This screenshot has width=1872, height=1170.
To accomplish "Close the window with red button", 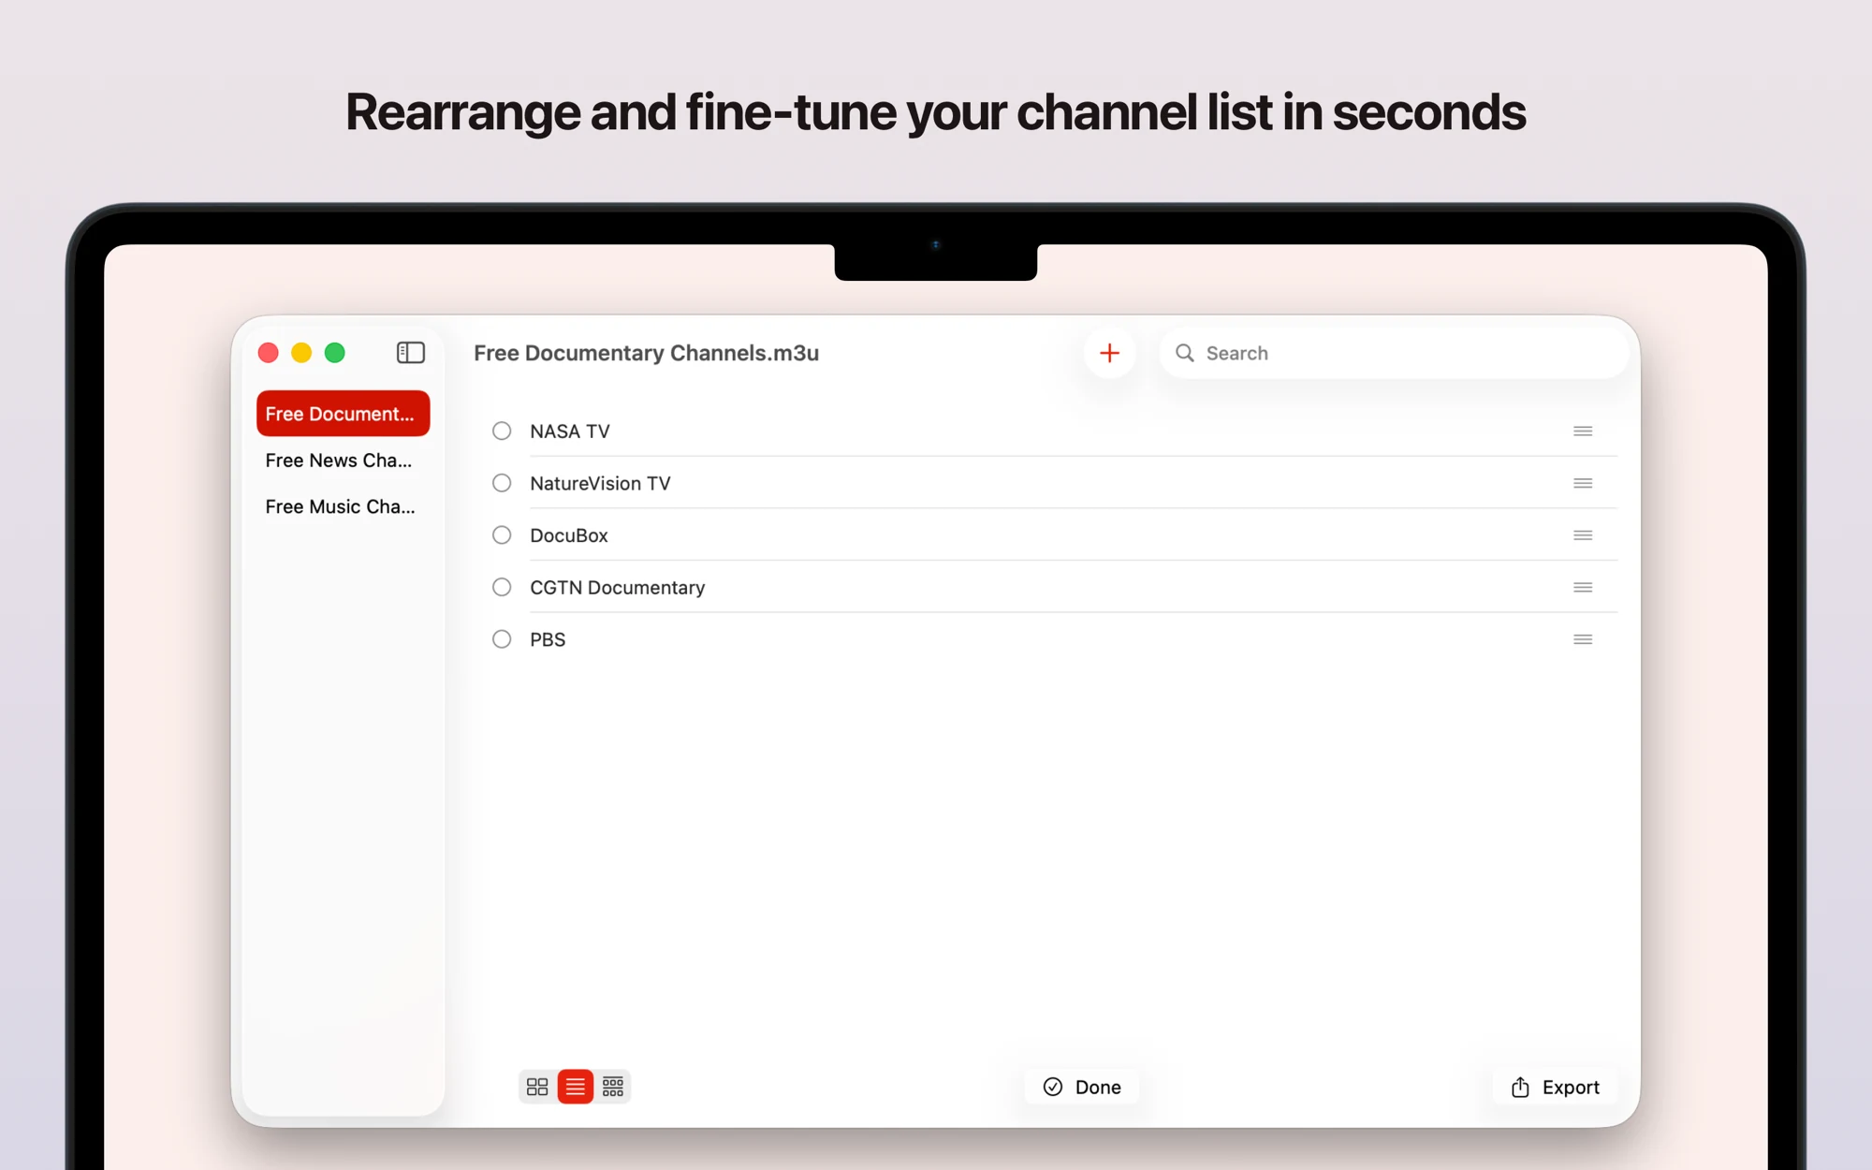I will (x=269, y=353).
